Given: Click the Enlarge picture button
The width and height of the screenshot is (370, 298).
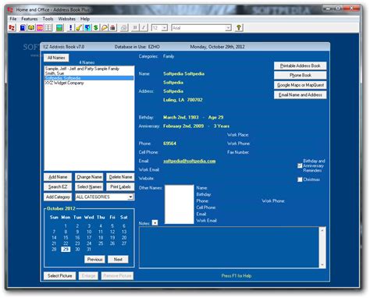Looking at the screenshot, I should [x=88, y=275].
